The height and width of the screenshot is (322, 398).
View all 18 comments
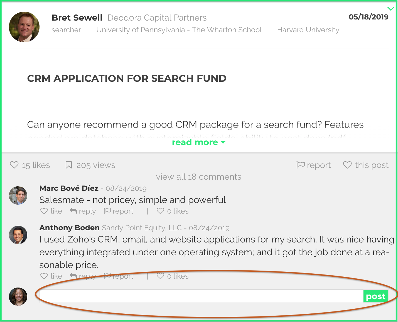point(198,177)
